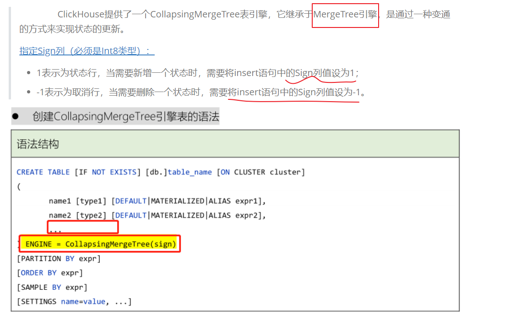Select the heading 创建CollapsingMergeTree引擎表的语法
Viewport: 510px width, 321px height.
point(125,116)
